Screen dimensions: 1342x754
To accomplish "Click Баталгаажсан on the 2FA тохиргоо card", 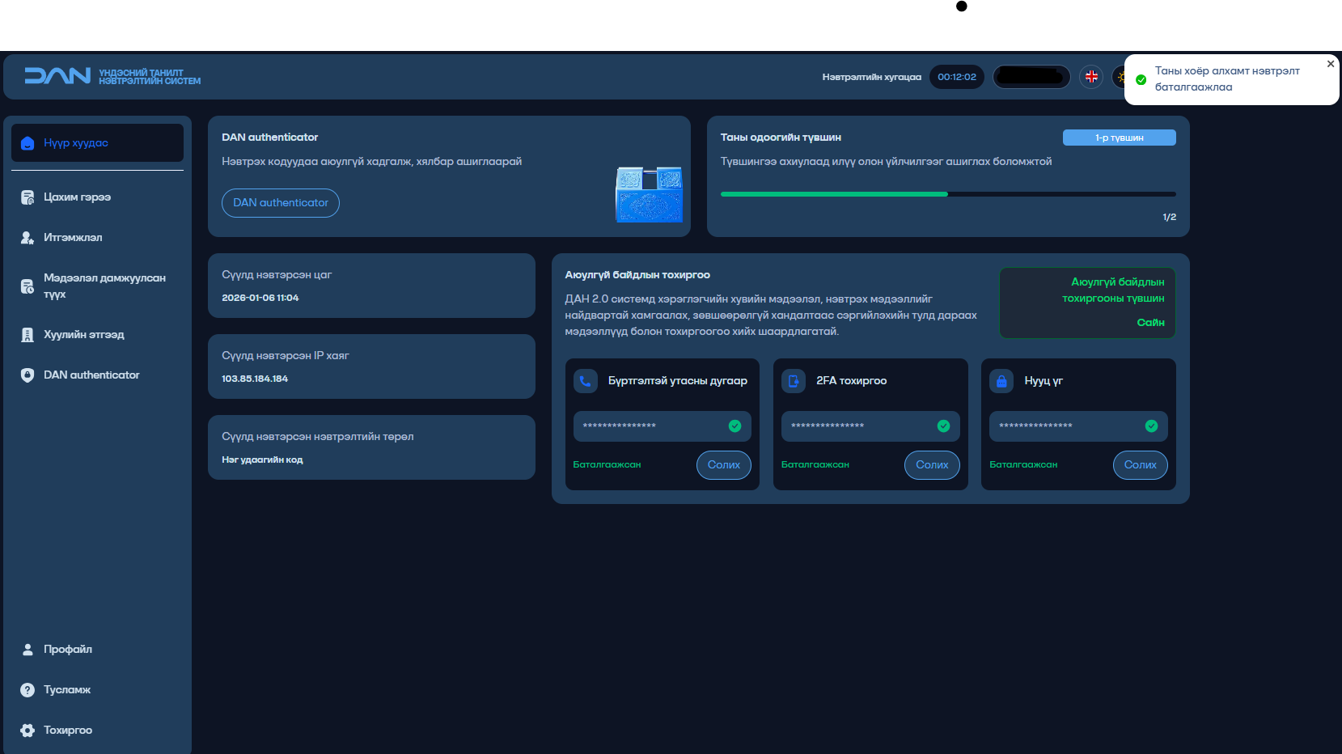I will (815, 465).
